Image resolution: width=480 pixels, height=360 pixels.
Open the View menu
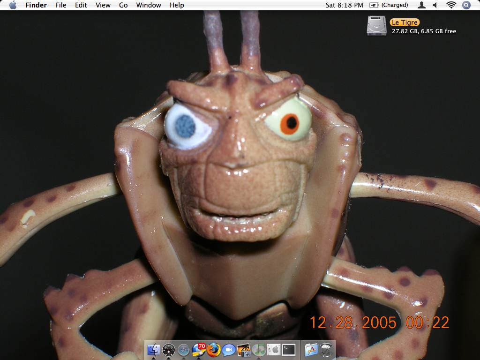103,5
